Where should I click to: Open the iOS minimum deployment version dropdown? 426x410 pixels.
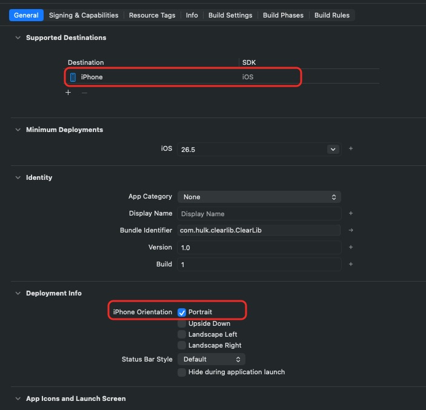[x=333, y=150]
